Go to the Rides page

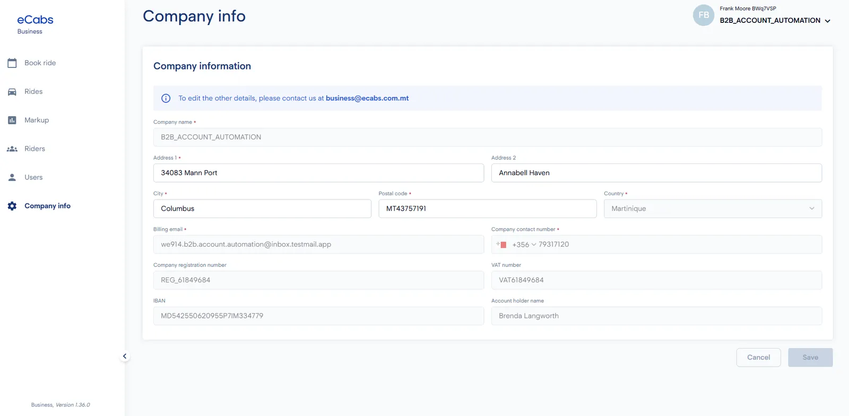pyautogui.click(x=33, y=92)
